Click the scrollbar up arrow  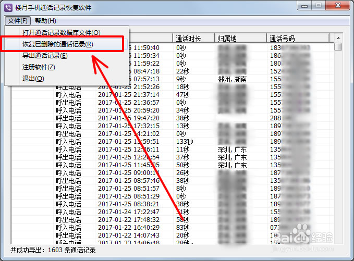(338, 38)
